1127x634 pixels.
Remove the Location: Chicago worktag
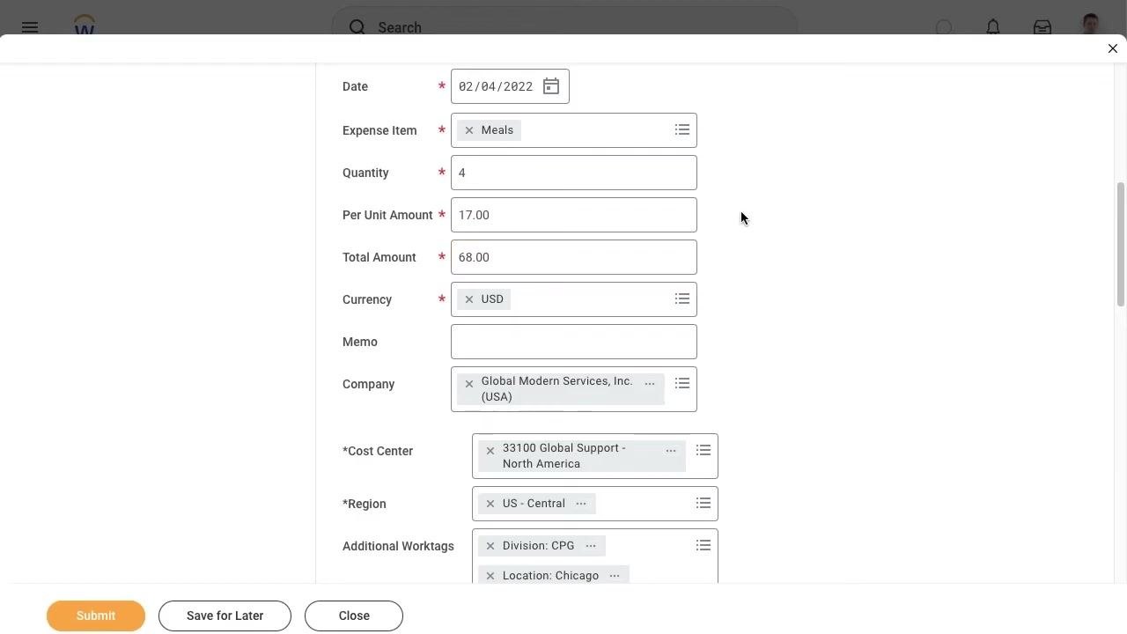point(490,576)
